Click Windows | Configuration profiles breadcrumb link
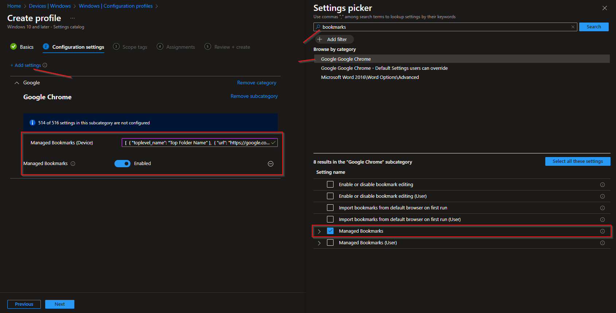616x313 pixels. pyautogui.click(x=116, y=6)
